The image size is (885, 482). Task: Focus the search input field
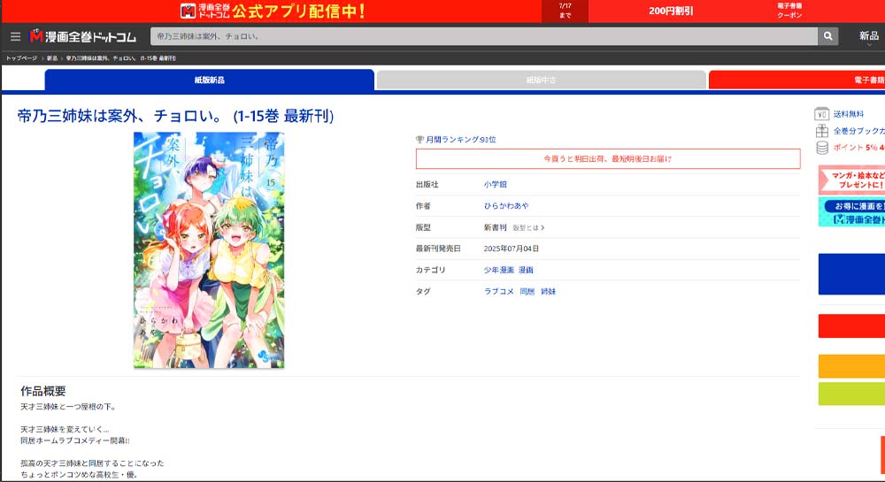pyautogui.click(x=484, y=36)
